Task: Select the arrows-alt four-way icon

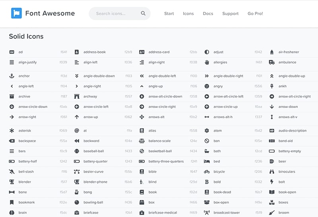Action: (x=142, y=117)
